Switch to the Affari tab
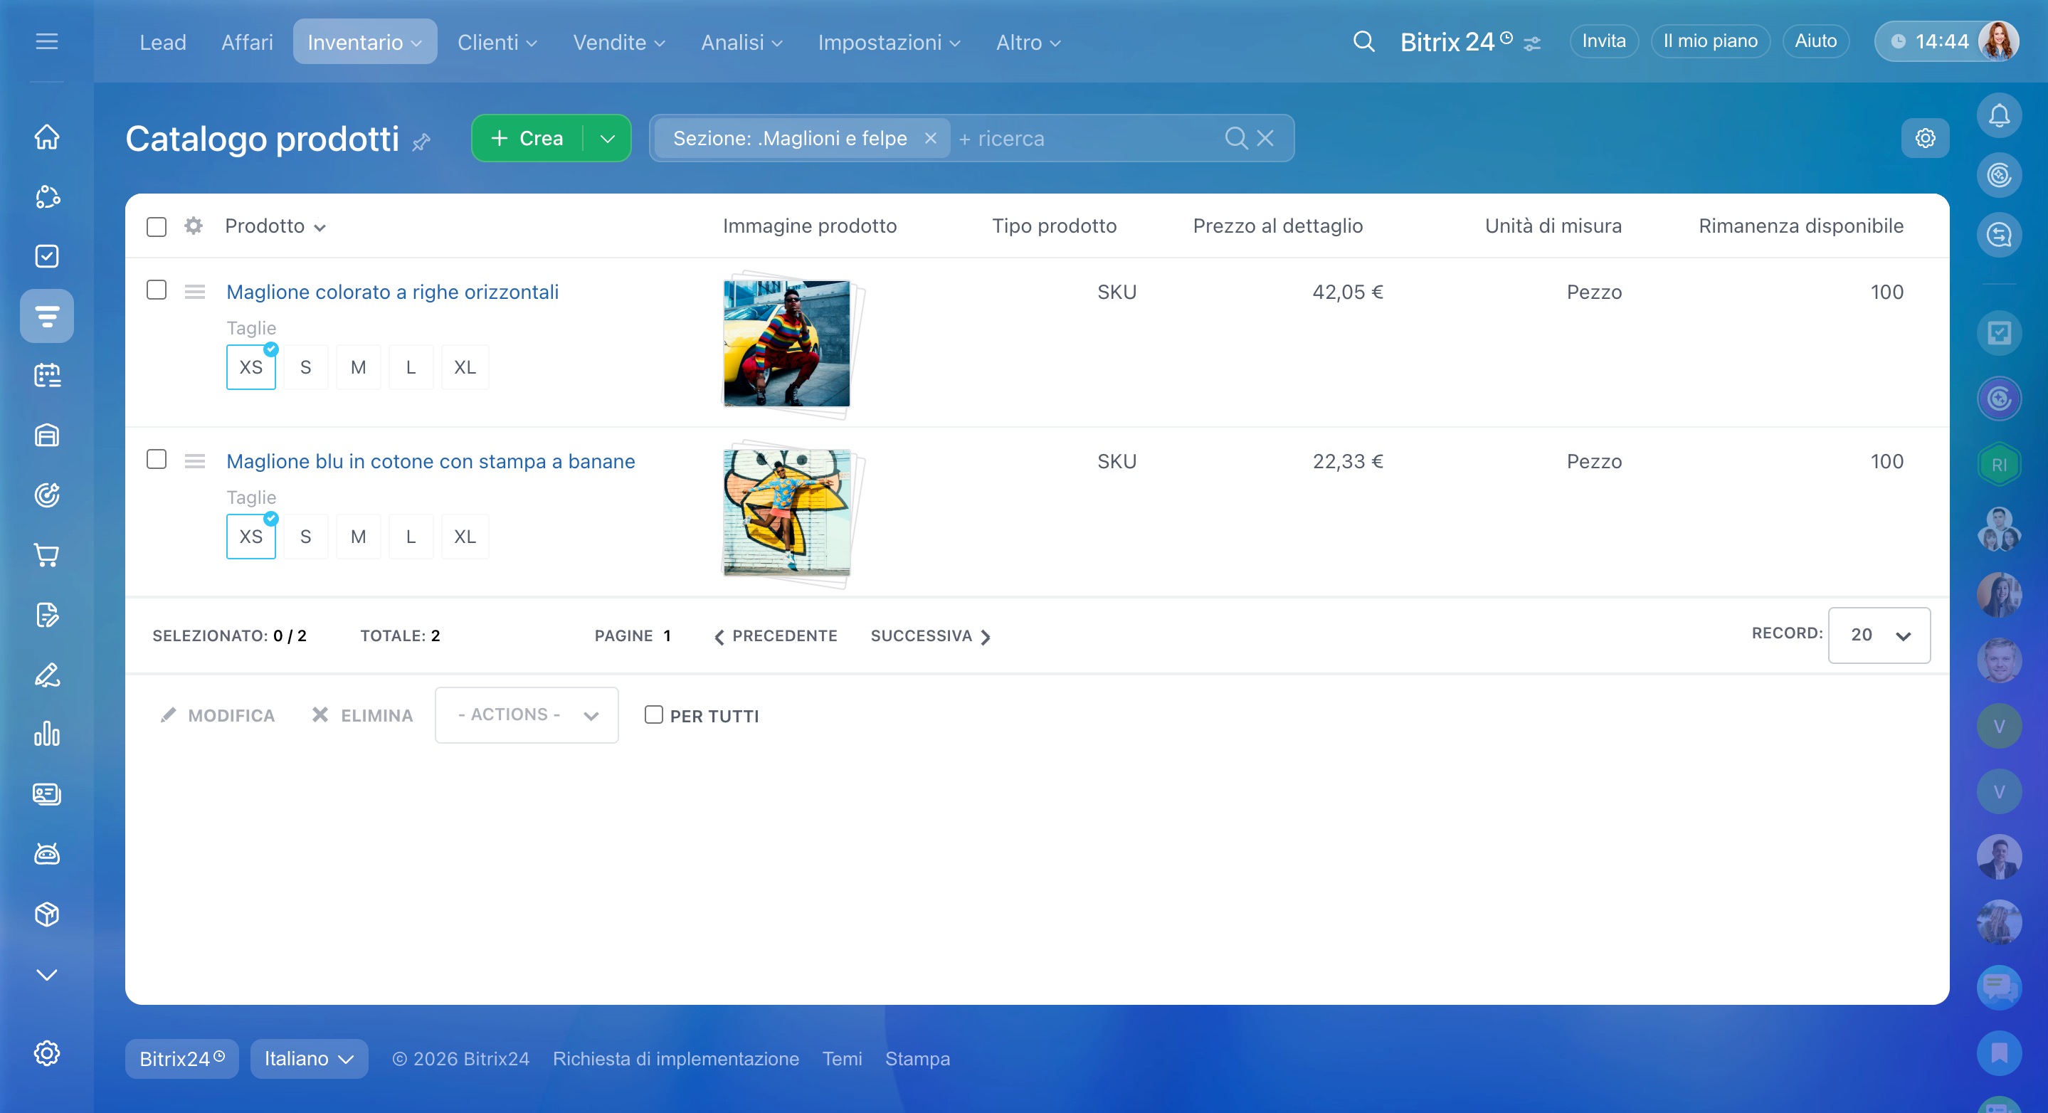2048x1113 pixels. pos(246,42)
